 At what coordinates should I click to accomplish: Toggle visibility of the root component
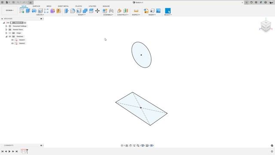coord(8,23)
